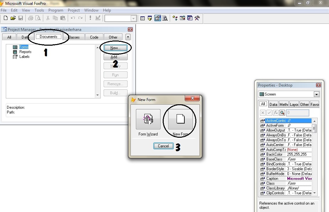
Task: Select the Forms item in the project tree
Action: coord(24,47)
